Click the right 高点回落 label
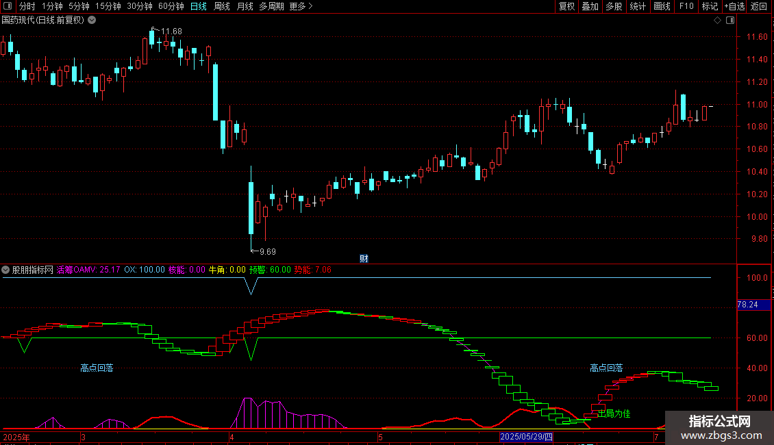The width and height of the screenshot is (774, 445). [606, 368]
